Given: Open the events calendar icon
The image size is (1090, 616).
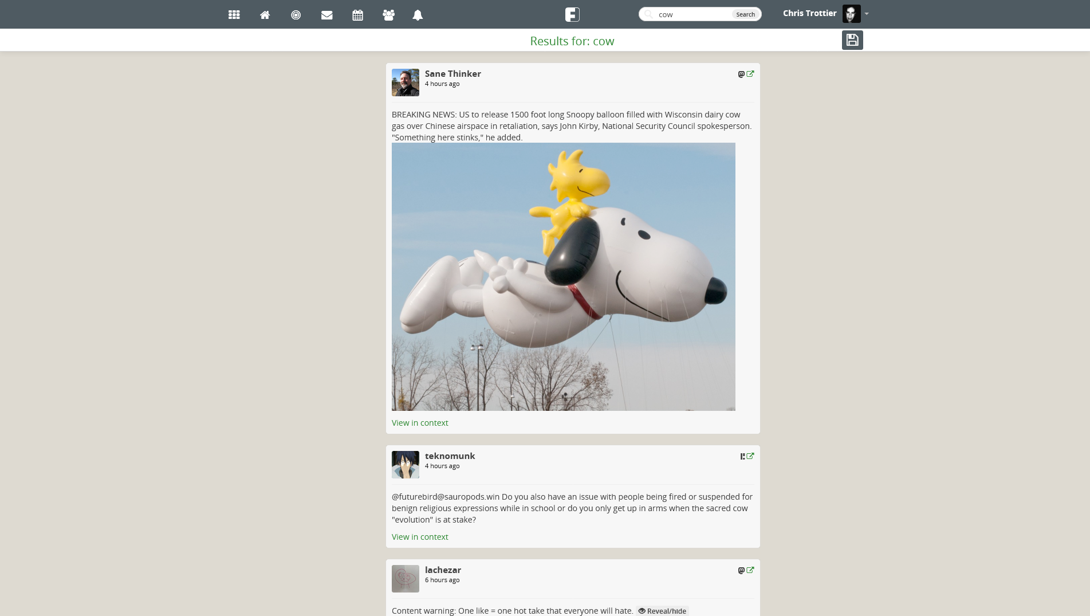Looking at the screenshot, I should [x=358, y=15].
